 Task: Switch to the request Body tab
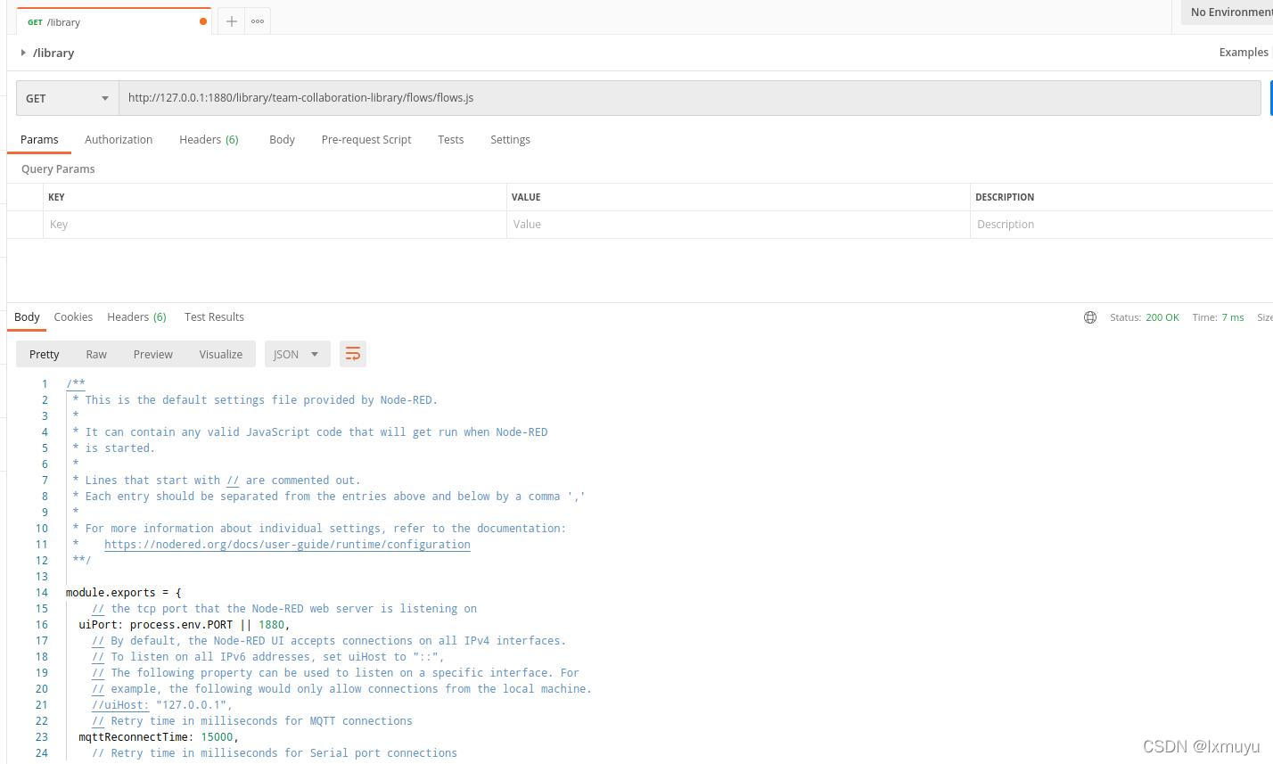(x=282, y=140)
